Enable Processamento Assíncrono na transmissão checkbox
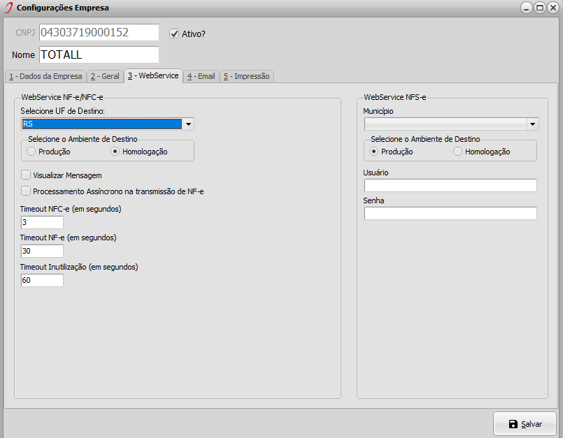Image resolution: width=563 pixels, height=438 pixels. (26, 191)
